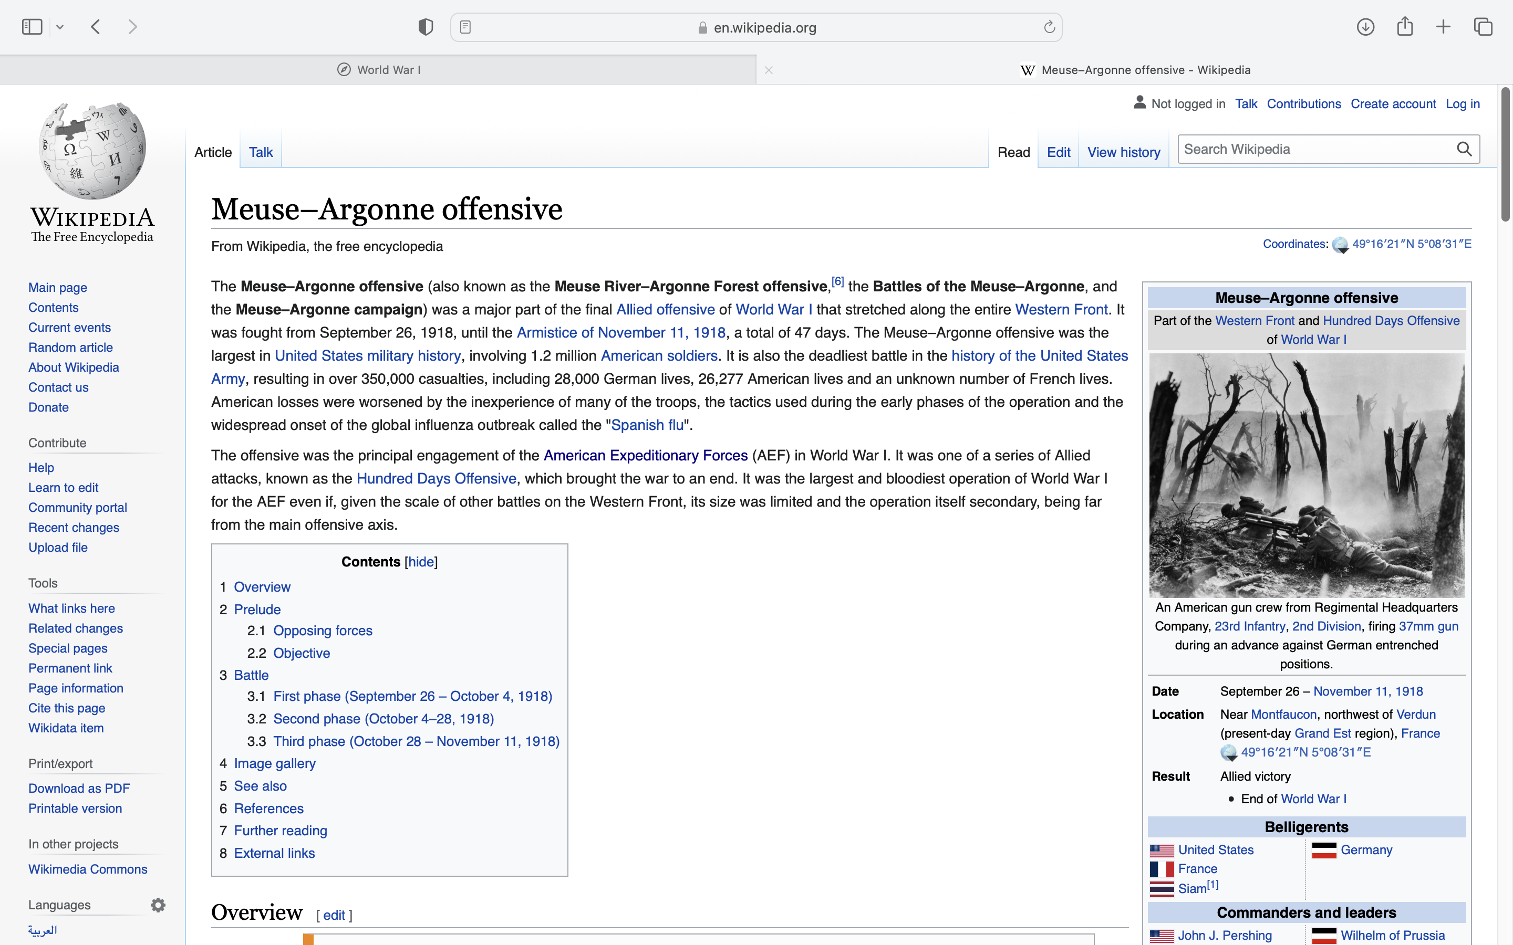Open the View history tab
This screenshot has height=945, width=1513.
(1124, 152)
